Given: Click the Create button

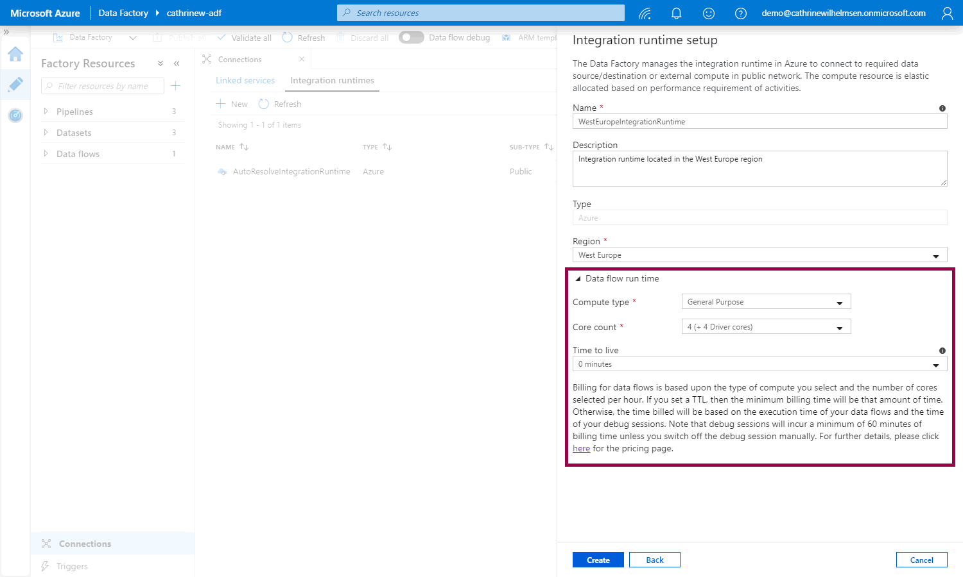Looking at the screenshot, I should 598,560.
